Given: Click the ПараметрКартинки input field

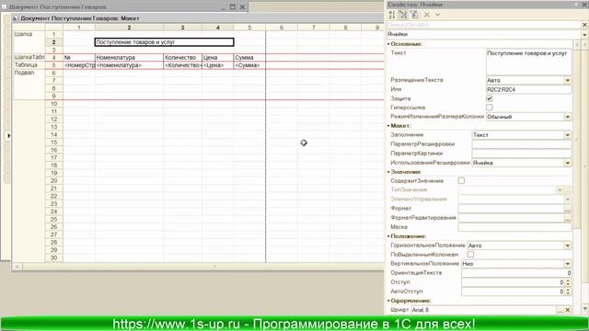Looking at the screenshot, I should (522, 154).
